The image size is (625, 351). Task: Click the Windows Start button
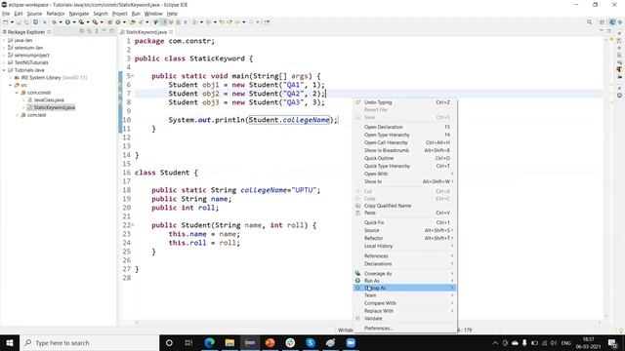tap(10, 342)
